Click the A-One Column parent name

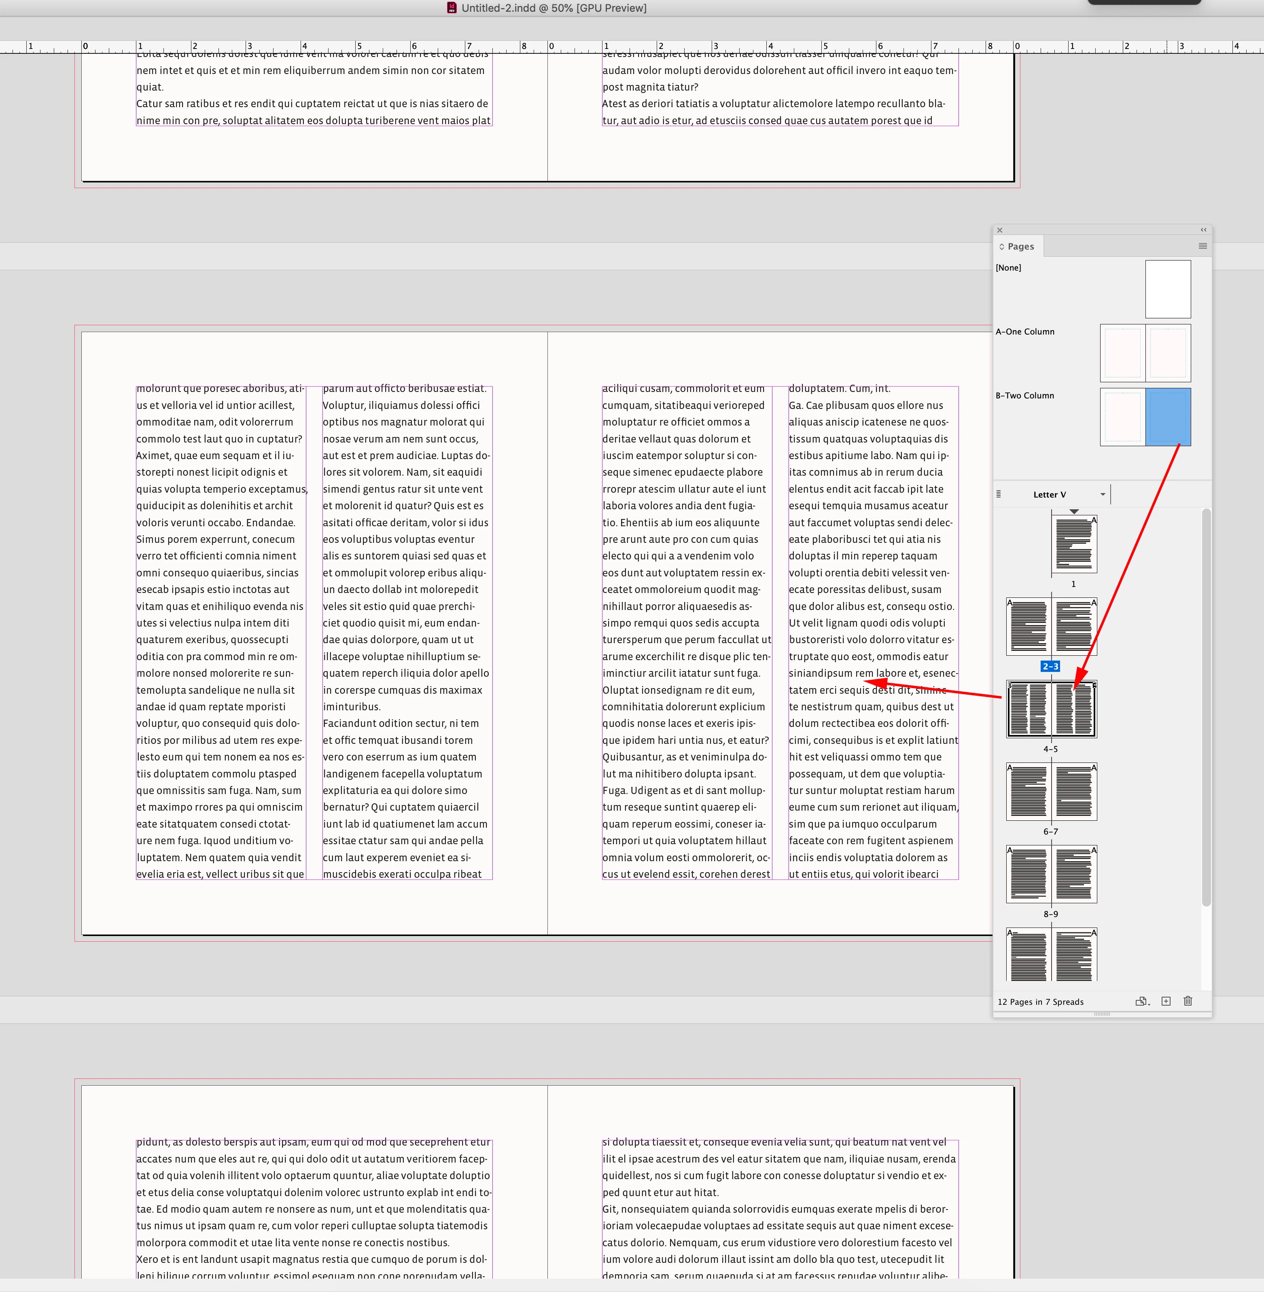[1024, 332]
